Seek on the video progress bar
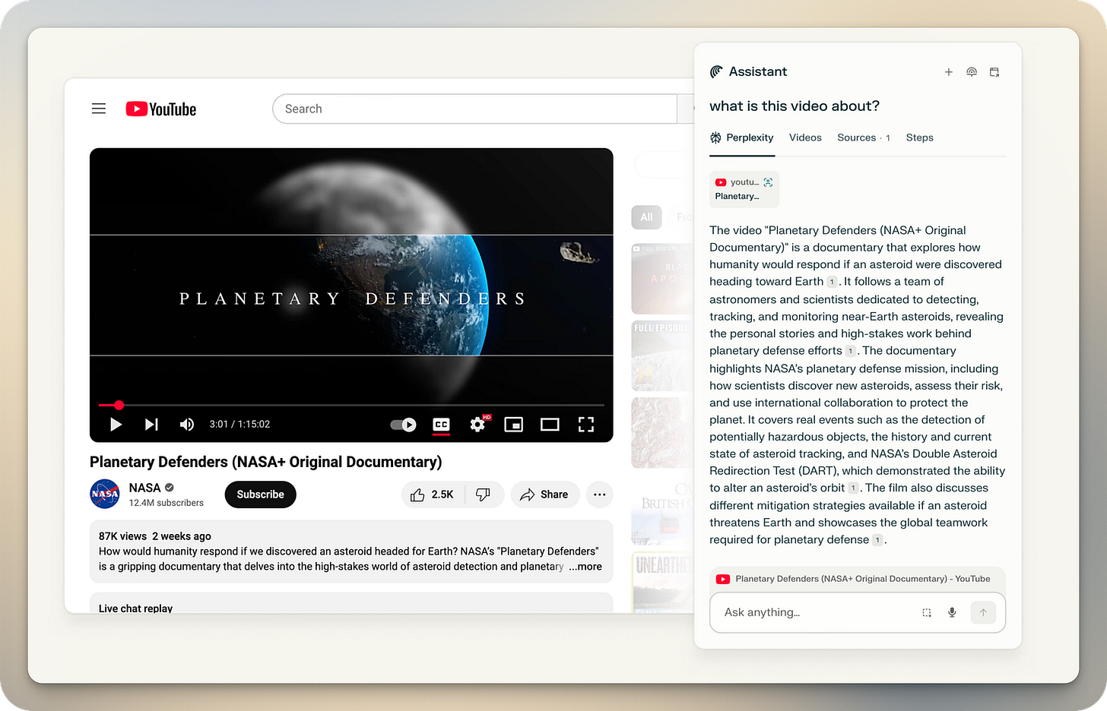The height and width of the screenshot is (711, 1107). pos(351,405)
